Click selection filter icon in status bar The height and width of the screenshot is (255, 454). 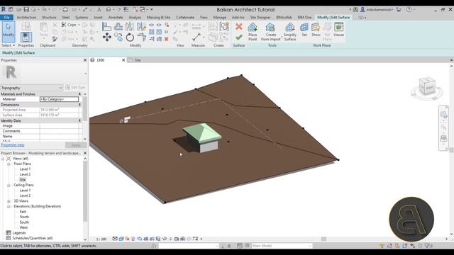click(428, 246)
